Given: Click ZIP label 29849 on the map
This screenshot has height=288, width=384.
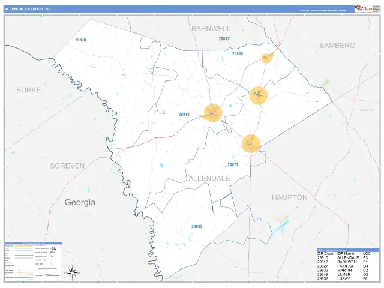Looking at the screenshot, I should pos(238,53).
